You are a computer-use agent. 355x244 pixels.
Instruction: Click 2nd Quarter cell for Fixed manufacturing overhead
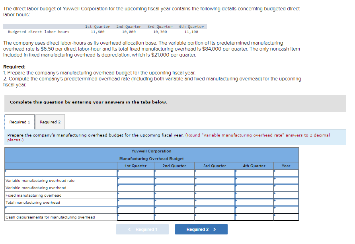174,195
